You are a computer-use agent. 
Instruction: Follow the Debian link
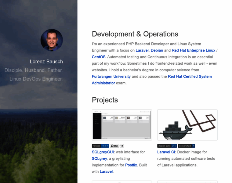[157, 50]
